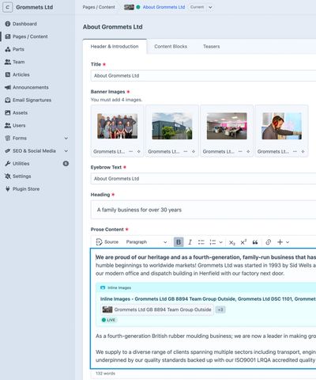Select the building exterior banner thumbnail

click(x=172, y=126)
